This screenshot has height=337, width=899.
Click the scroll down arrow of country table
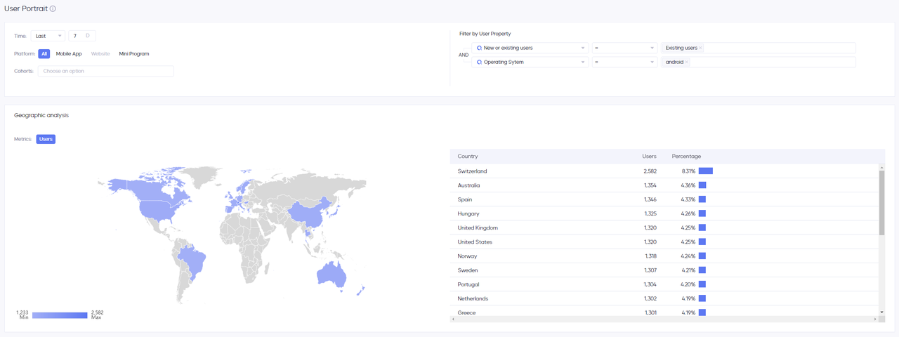[881, 312]
